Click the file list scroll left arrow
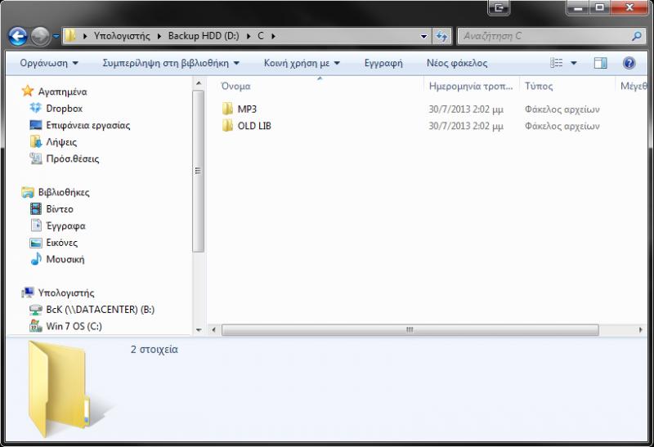 pos(213,330)
